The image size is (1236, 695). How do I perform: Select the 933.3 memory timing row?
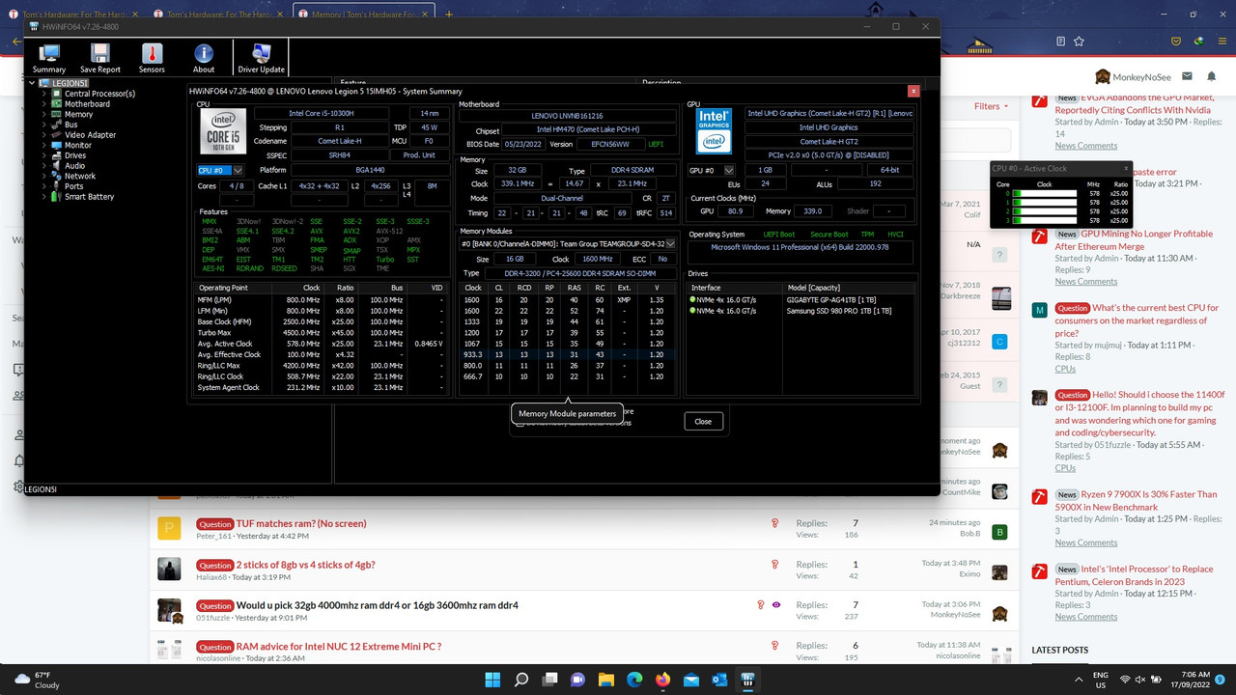567,354
